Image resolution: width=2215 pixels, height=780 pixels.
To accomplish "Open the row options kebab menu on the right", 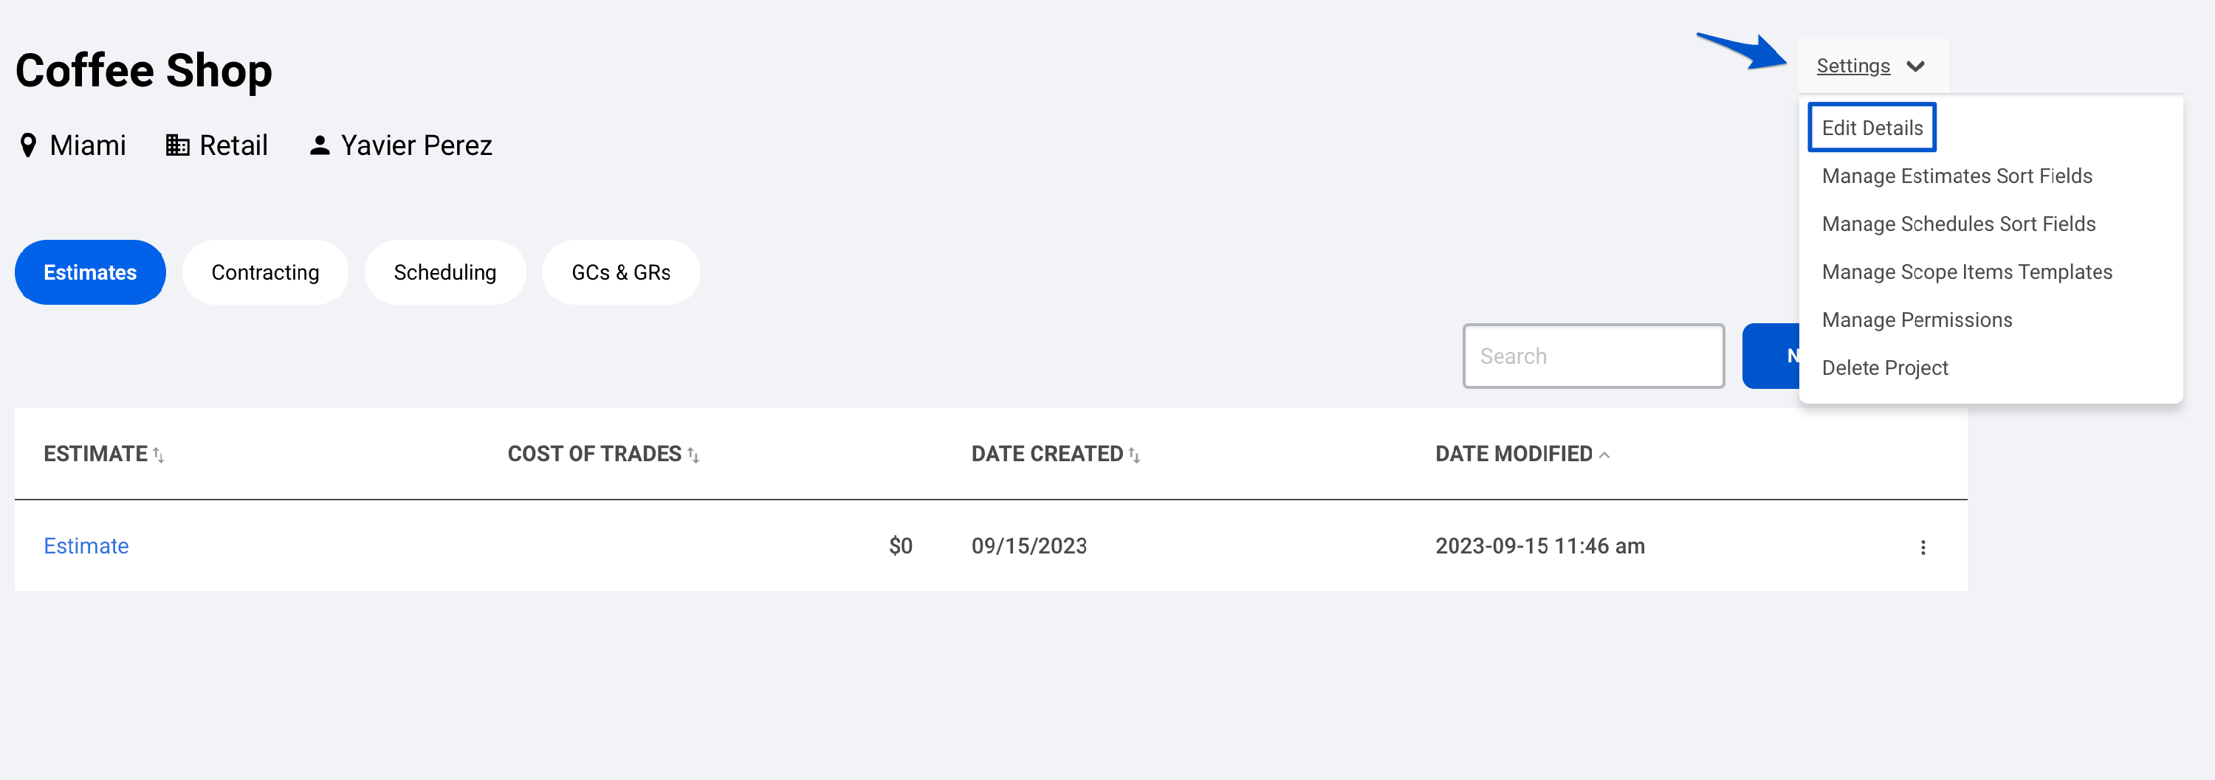I will [1924, 546].
